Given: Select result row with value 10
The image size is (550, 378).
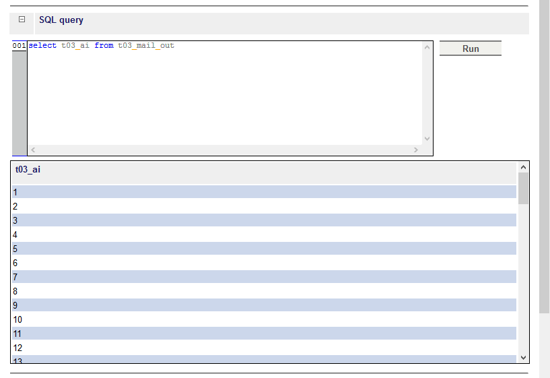Looking at the screenshot, I should (264, 319).
